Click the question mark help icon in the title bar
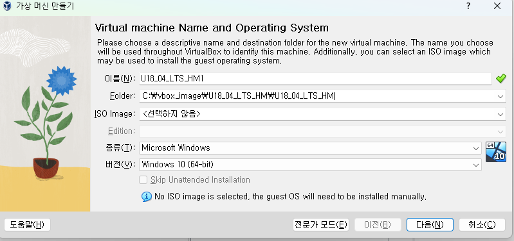 coord(468,6)
